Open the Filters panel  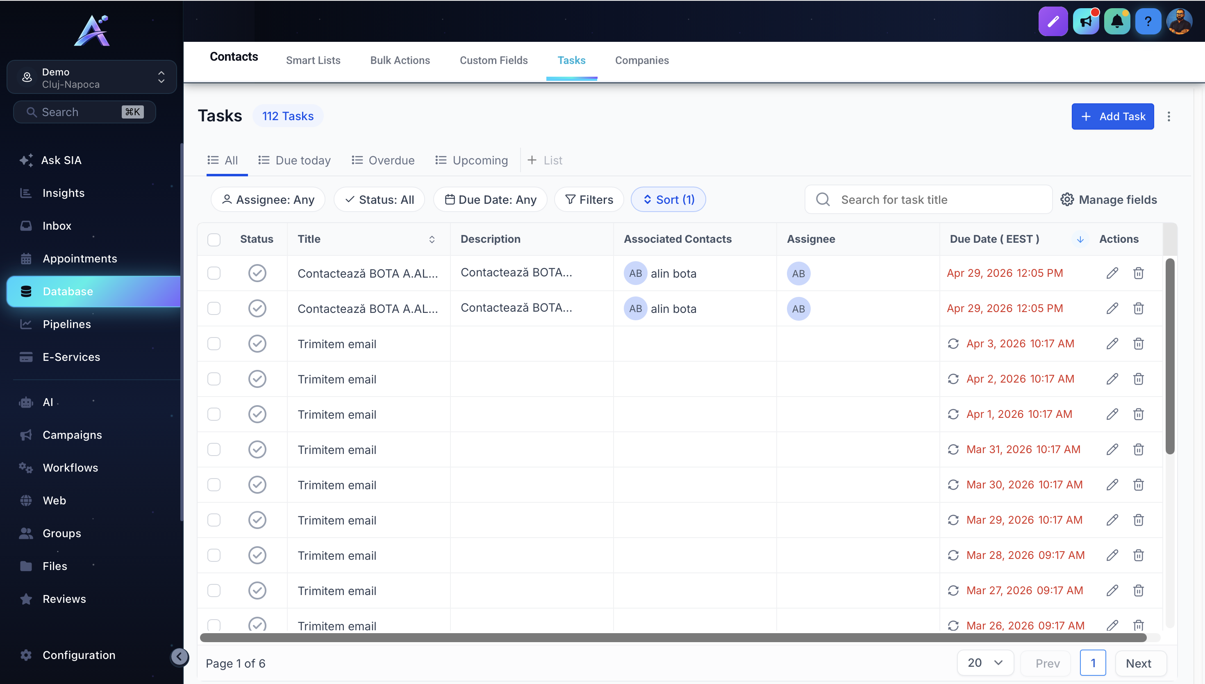589,200
